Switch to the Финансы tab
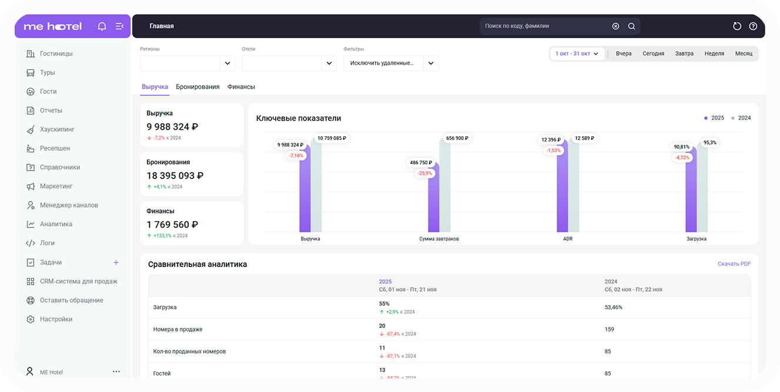 pyautogui.click(x=241, y=87)
